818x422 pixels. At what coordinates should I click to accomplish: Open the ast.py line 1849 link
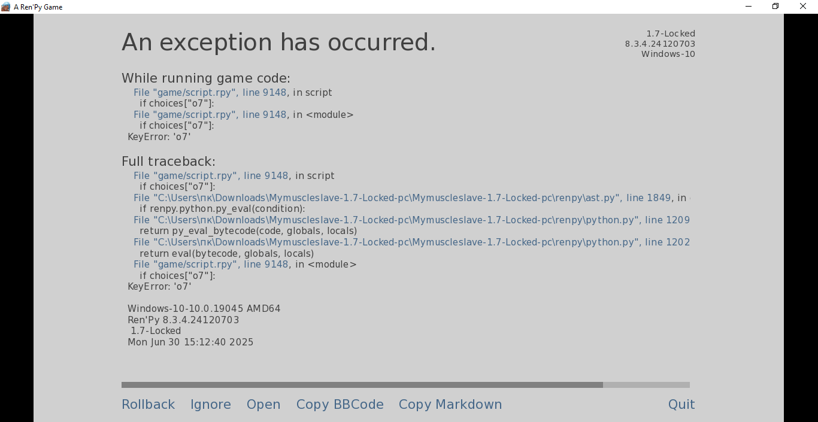click(402, 198)
